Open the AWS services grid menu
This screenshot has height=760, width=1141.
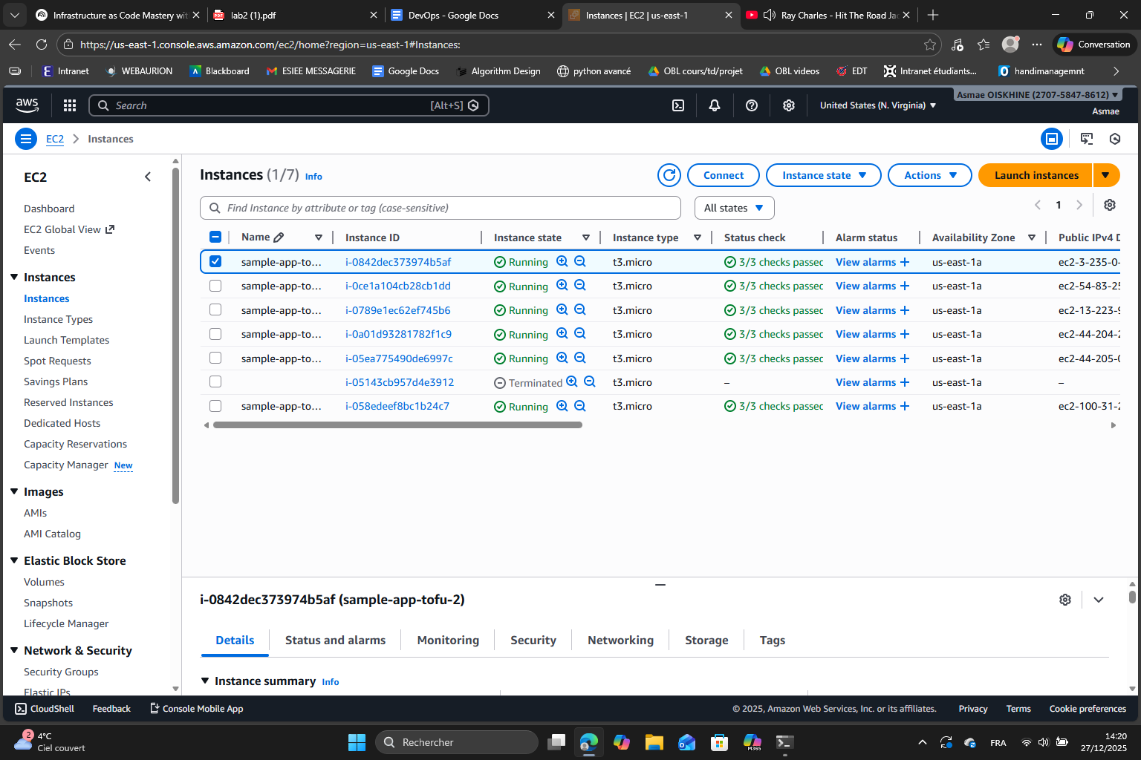point(69,105)
